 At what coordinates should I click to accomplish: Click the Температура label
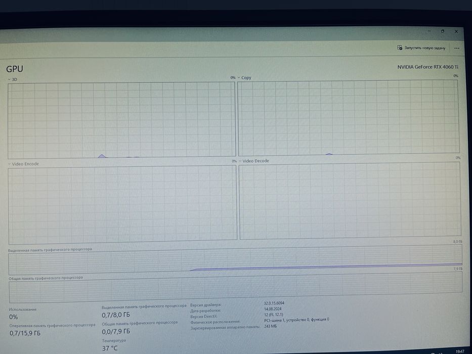(114, 340)
